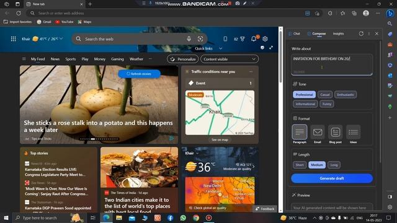Switch to the Chat tab
This screenshot has height=223, width=397.
295,33
